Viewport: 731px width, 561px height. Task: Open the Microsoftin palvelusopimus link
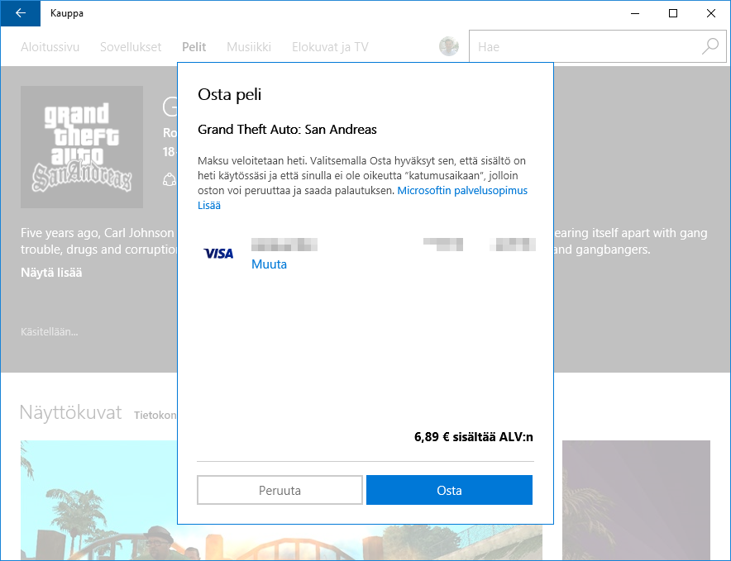tap(462, 191)
